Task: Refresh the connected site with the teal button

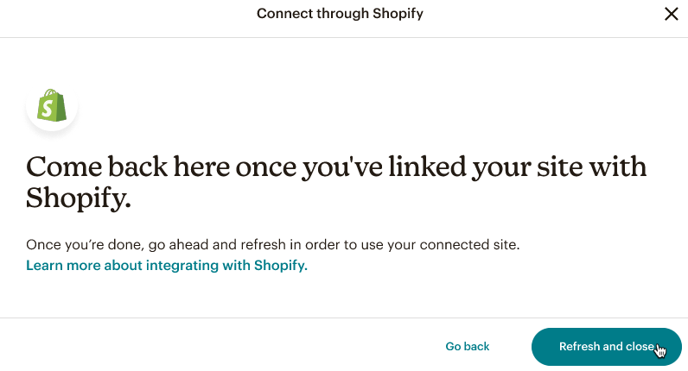Action: (x=606, y=346)
